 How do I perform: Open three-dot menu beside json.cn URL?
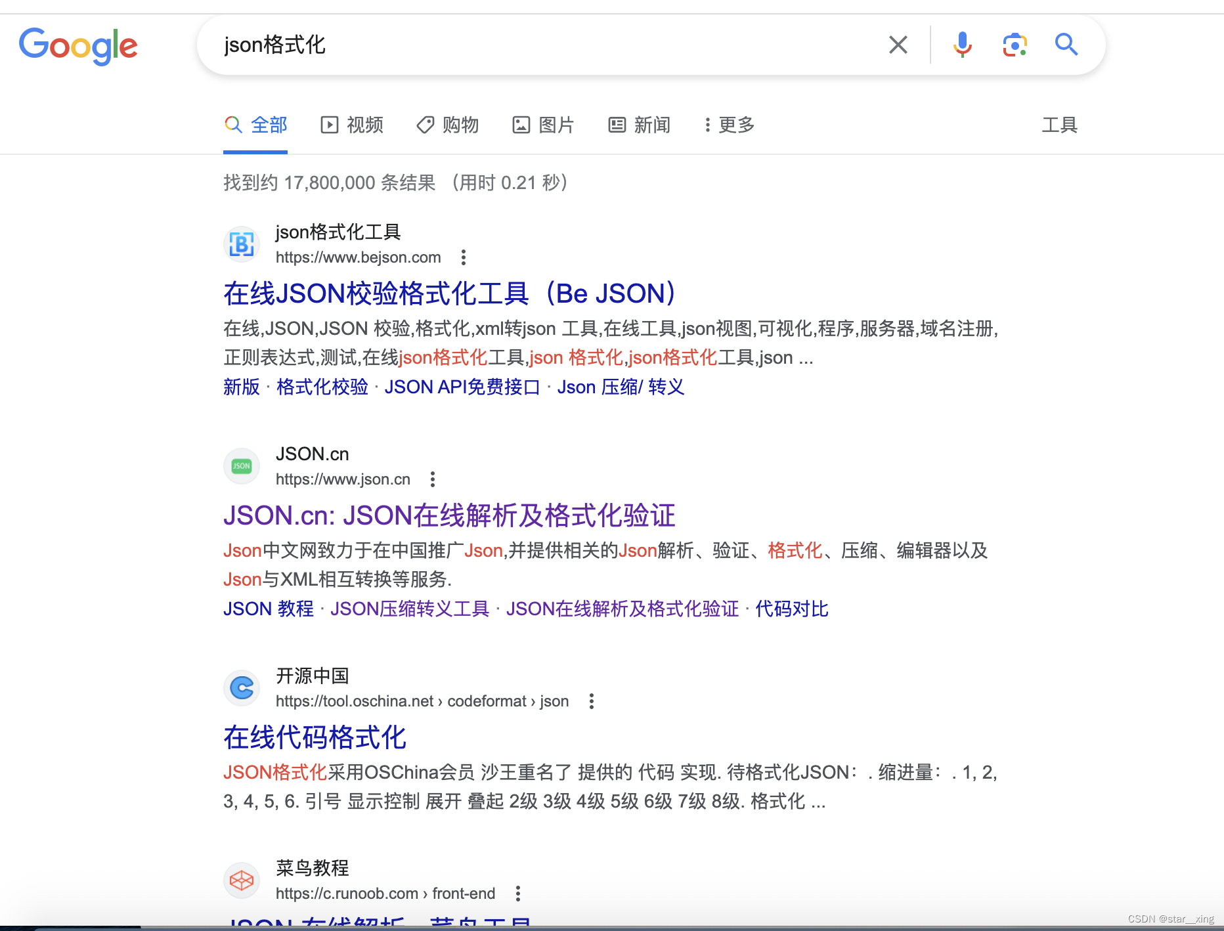coord(433,479)
